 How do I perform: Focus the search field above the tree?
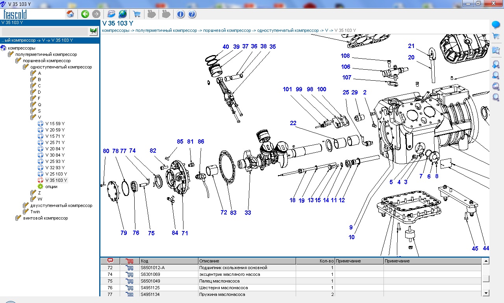44,32
